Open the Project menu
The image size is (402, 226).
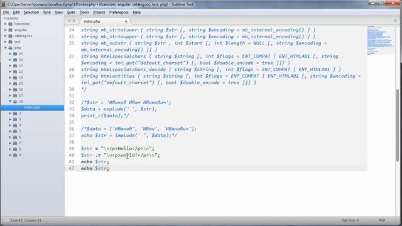click(99, 13)
